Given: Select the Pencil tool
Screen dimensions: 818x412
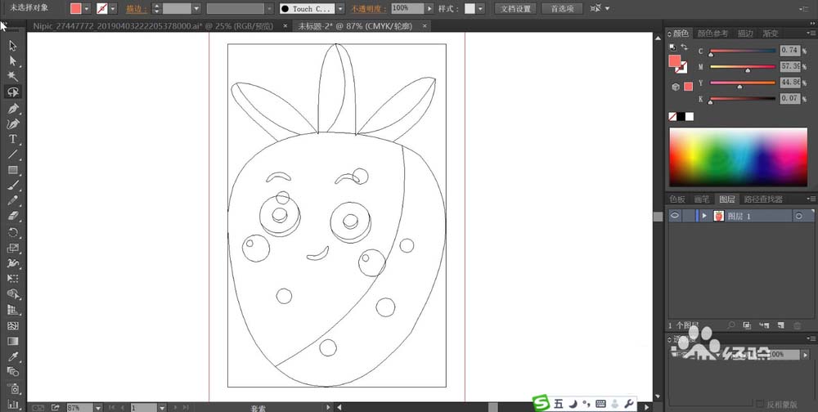Looking at the screenshot, I should 13,201.
